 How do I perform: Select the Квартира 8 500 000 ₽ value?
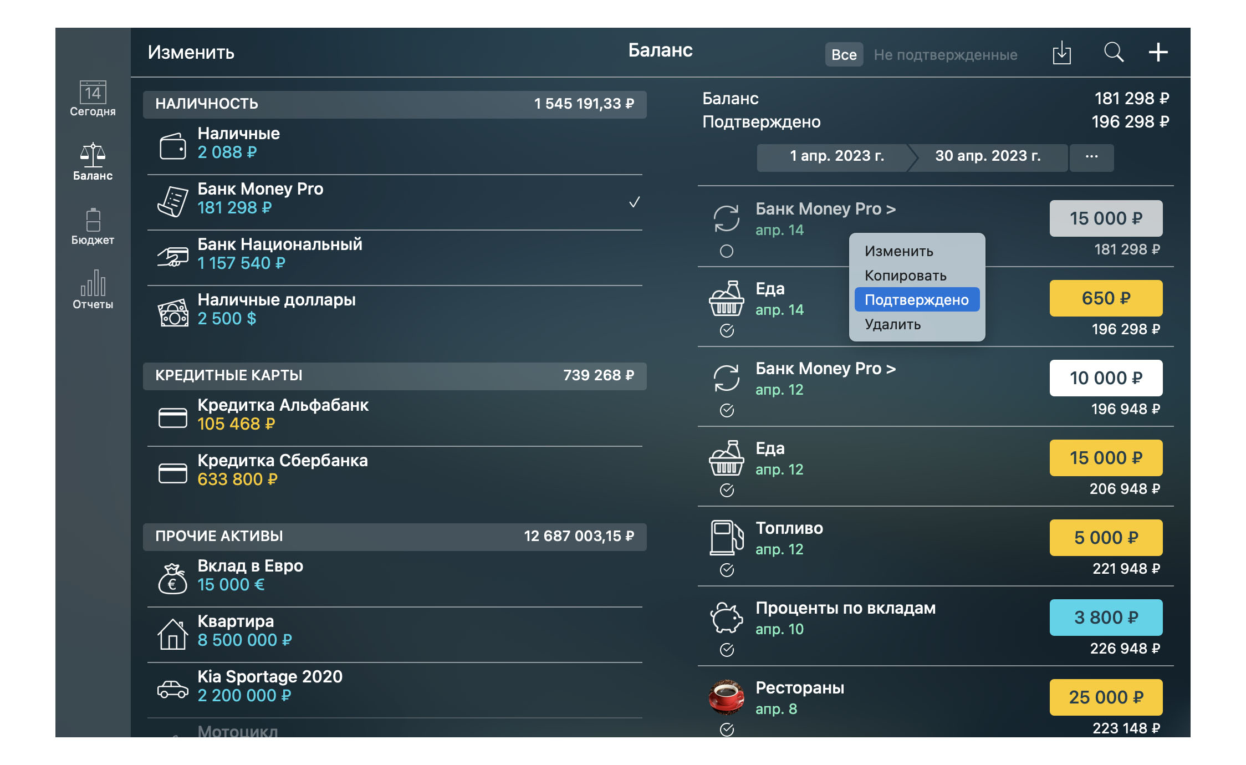click(x=244, y=640)
